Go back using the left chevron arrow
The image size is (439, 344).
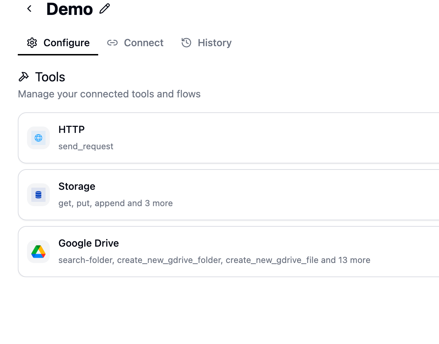tap(30, 9)
